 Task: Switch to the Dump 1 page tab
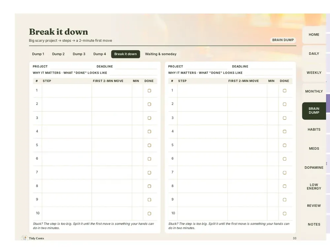click(x=38, y=54)
